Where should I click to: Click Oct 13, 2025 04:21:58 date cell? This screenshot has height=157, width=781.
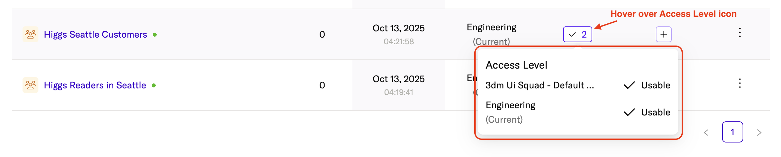coord(398,34)
